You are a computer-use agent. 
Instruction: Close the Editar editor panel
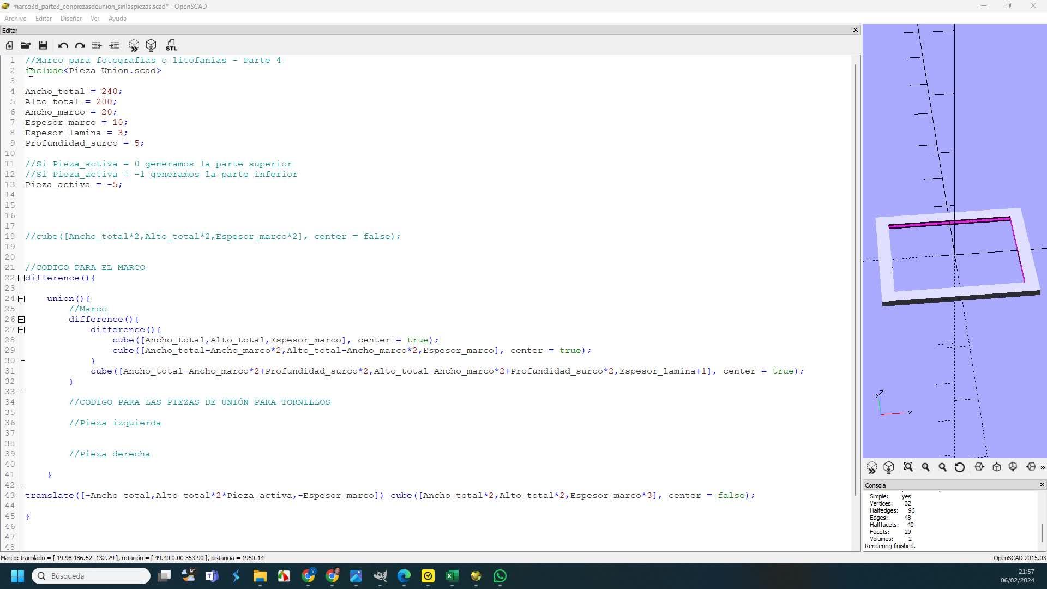tap(855, 30)
